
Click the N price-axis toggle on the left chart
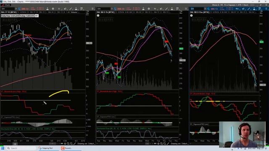pyautogui.click(x=87, y=12)
